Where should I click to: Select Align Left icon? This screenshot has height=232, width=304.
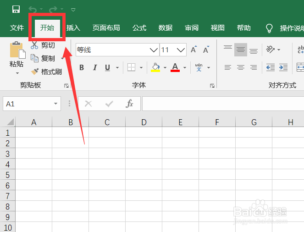click(x=228, y=67)
